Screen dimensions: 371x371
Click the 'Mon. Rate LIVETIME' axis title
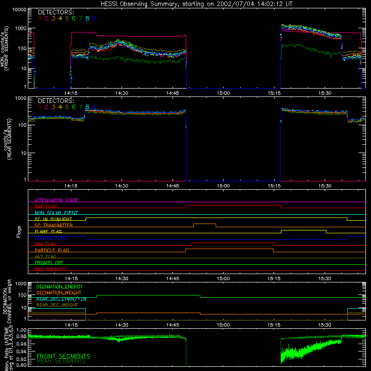pos(7,348)
